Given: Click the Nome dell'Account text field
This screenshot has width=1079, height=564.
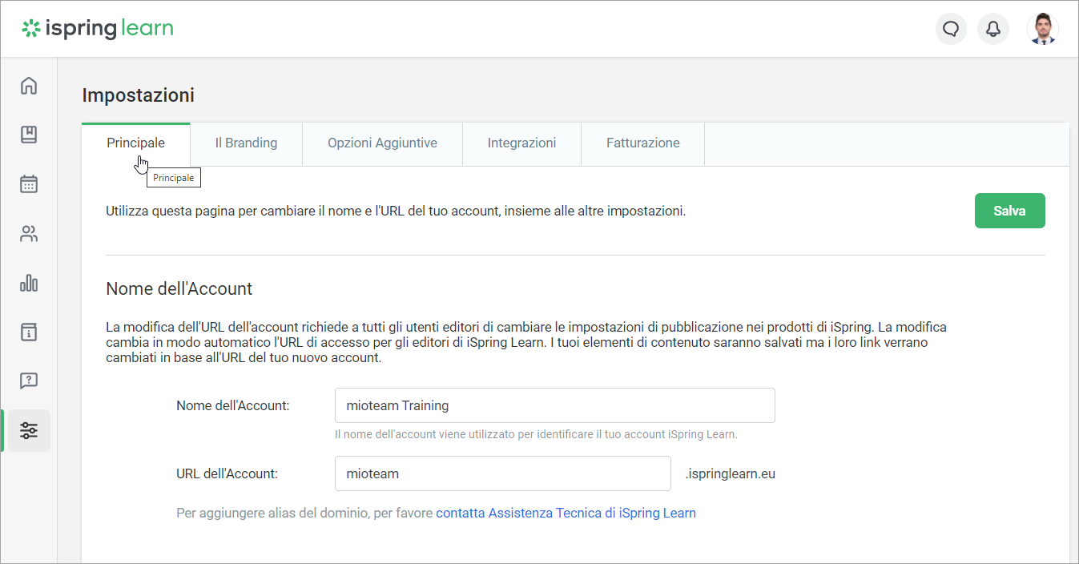Looking at the screenshot, I should [x=554, y=405].
